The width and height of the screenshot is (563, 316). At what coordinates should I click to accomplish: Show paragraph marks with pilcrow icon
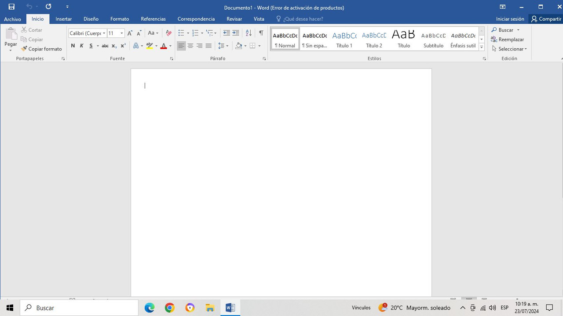(x=261, y=33)
